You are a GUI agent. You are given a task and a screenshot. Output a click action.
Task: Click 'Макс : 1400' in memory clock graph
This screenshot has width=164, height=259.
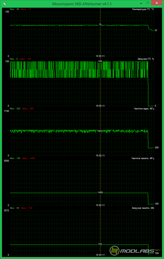click(28, 158)
